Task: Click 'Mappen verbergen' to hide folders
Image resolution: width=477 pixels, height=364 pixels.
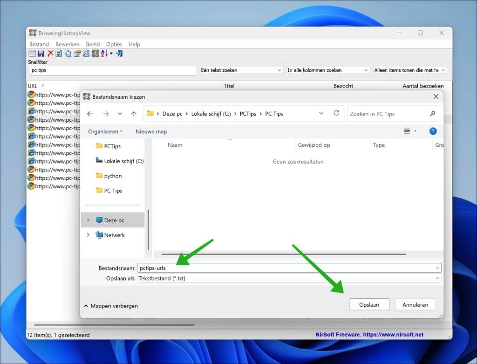Action: click(111, 306)
